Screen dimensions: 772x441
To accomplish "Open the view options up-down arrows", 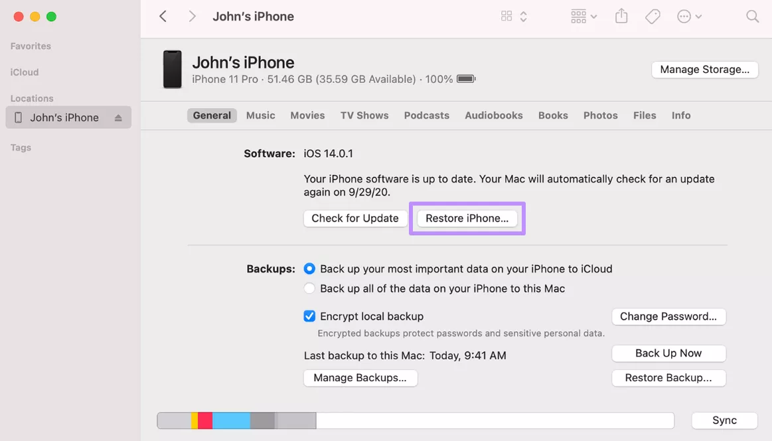I will click(523, 16).
